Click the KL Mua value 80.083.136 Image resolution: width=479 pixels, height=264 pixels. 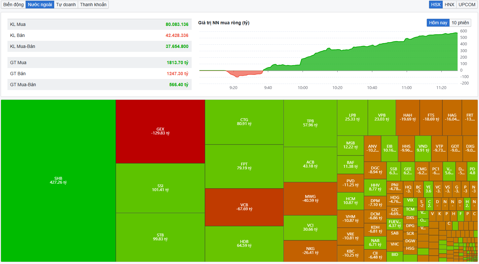pos(177,24)
